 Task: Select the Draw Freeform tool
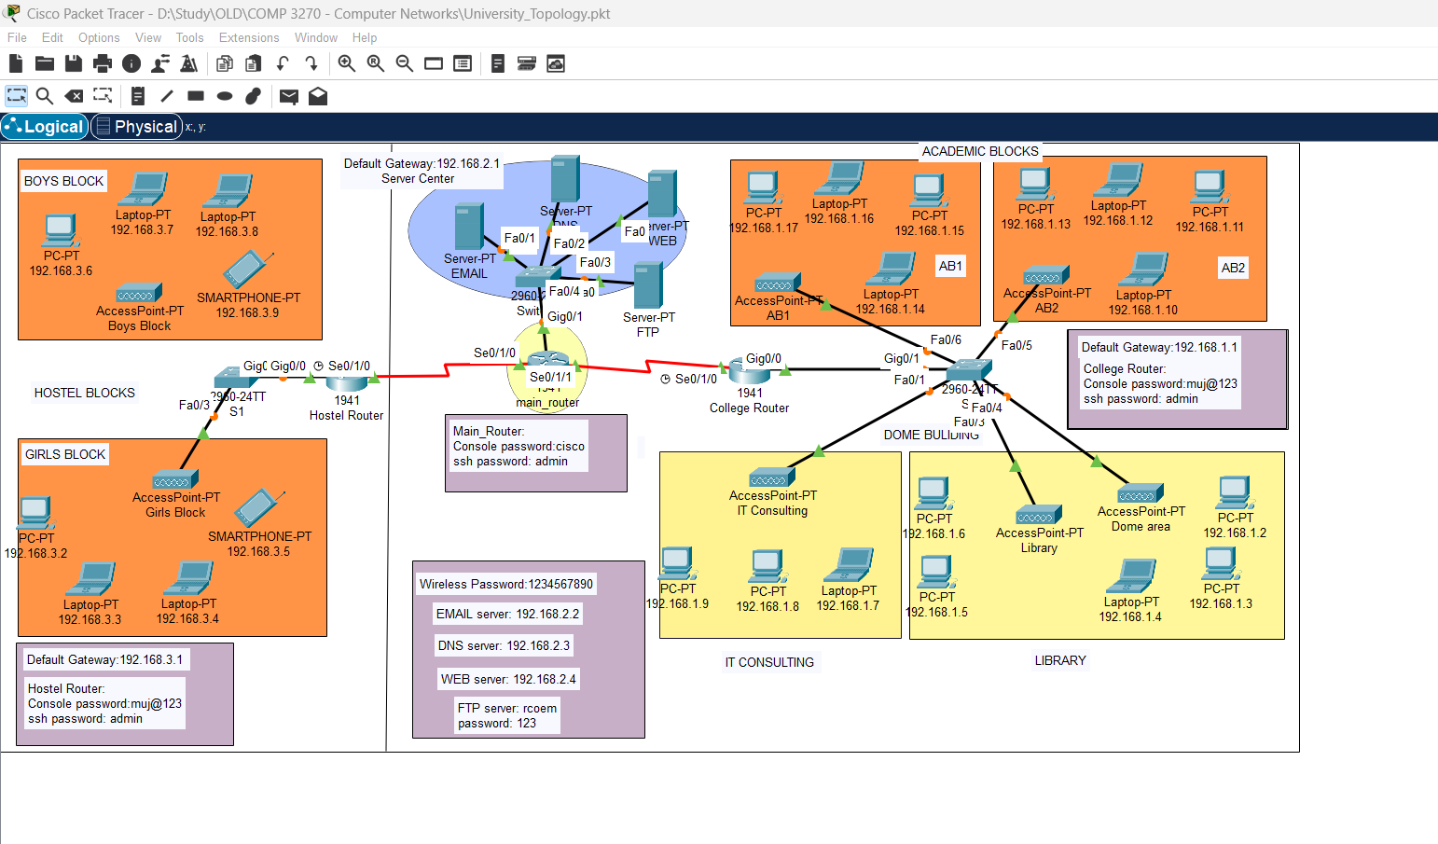[x=254, y=96]
